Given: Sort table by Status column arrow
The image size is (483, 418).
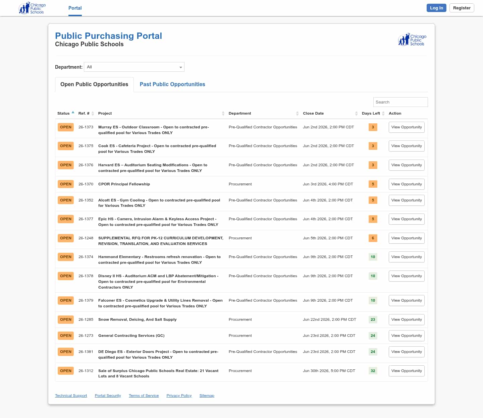Looking at the screenshot, I should 73,113.
